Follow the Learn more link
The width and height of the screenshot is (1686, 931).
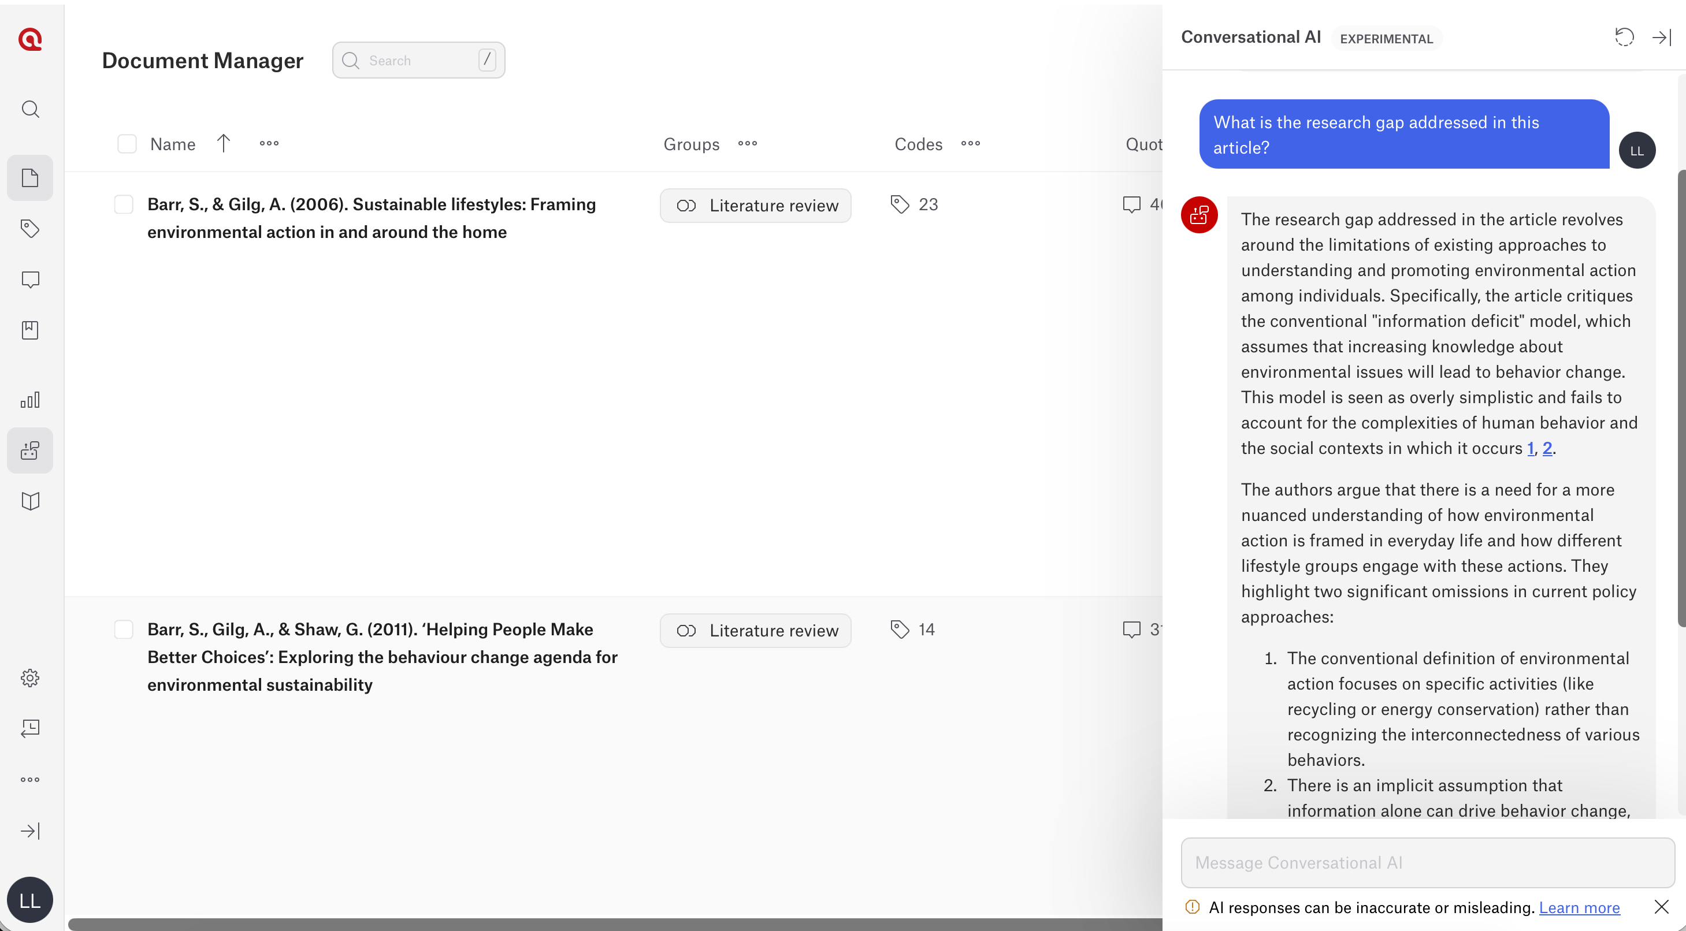click(1579, 907)
